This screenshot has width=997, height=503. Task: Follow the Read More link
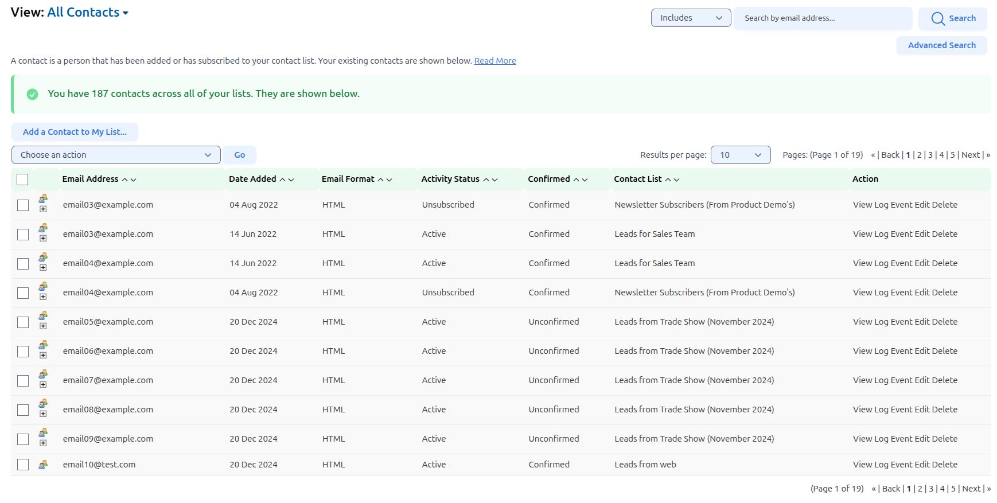[x=495, y=61]
